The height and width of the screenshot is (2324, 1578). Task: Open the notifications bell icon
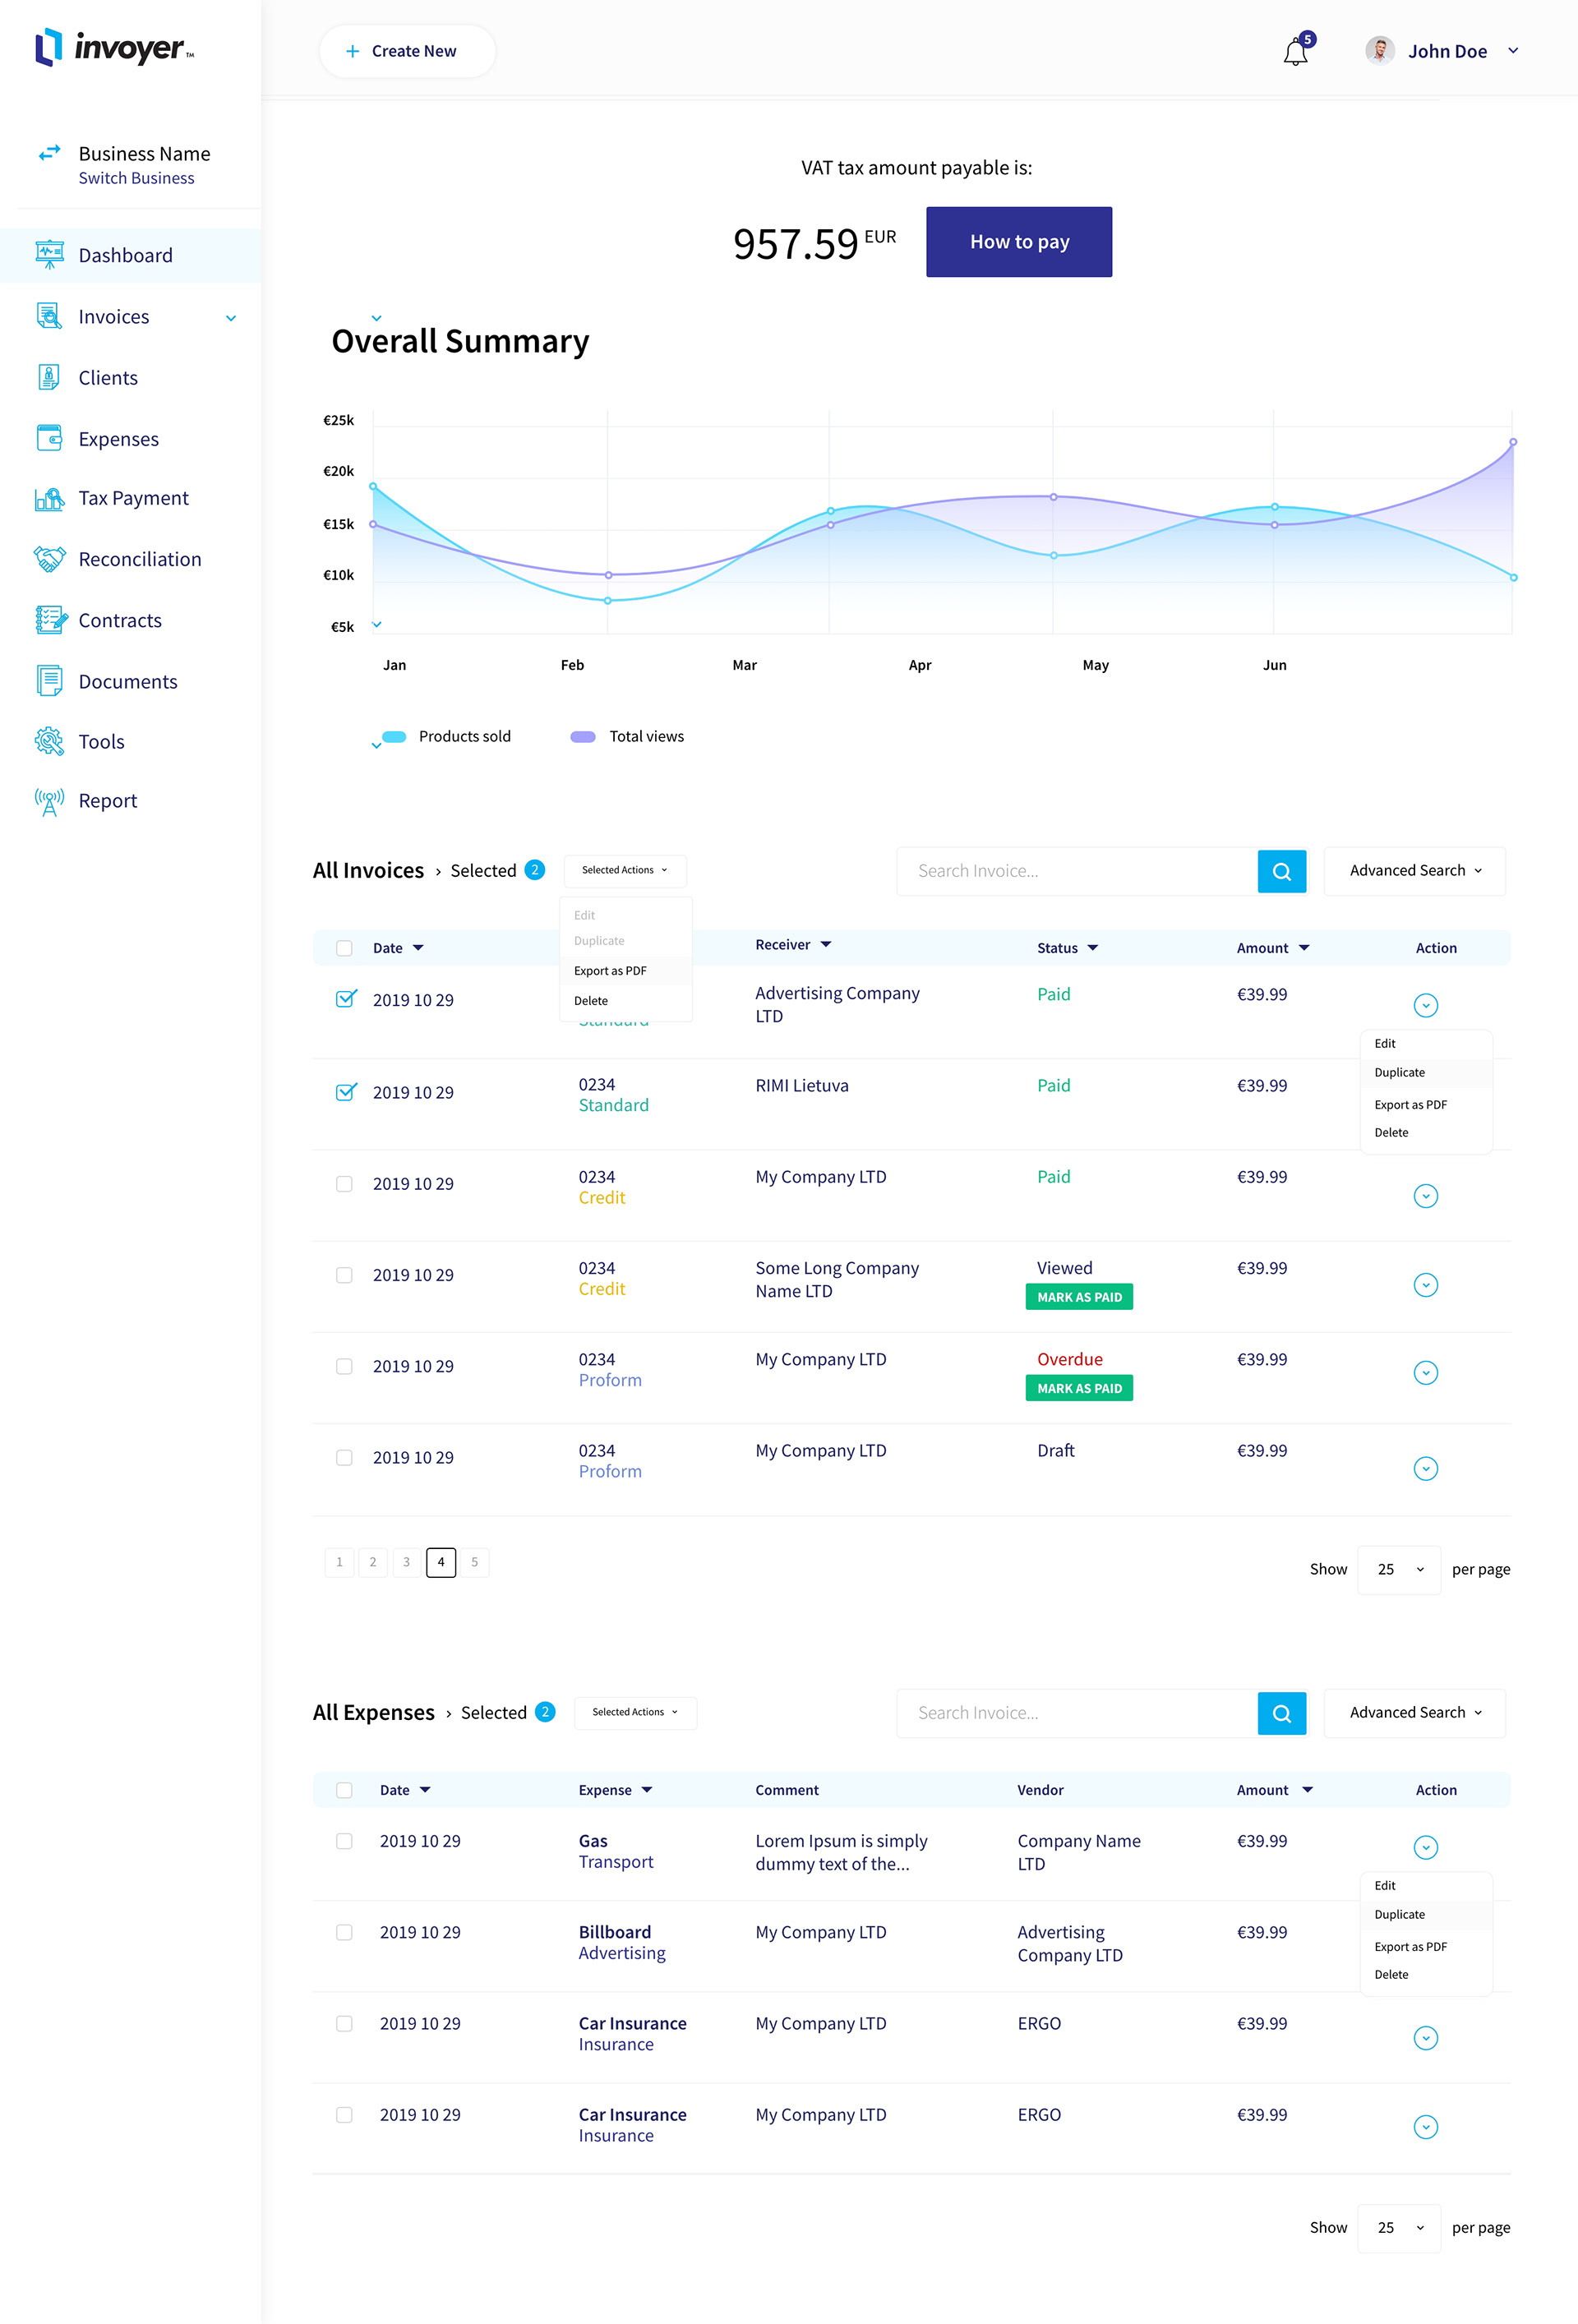1295,52
